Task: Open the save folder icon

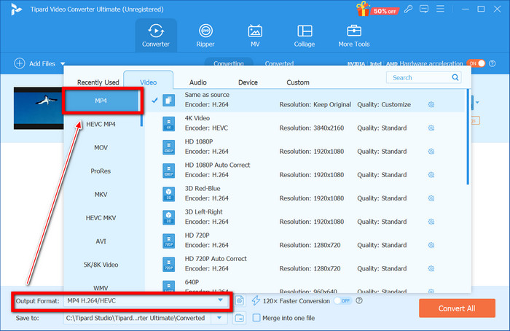Action: [x=240, y=318]
